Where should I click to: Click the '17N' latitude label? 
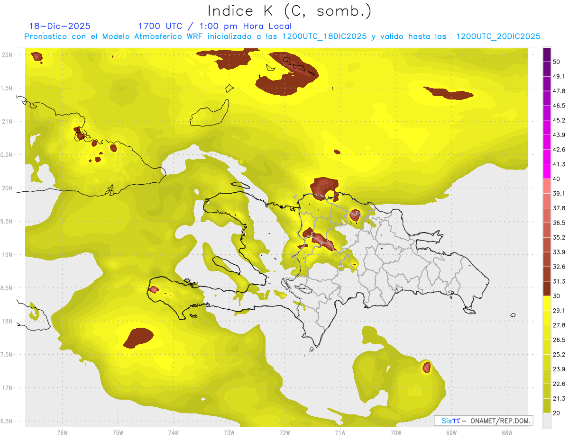(8, 388)
